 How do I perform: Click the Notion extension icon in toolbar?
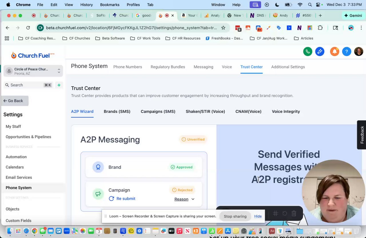[x=299, y=28]
